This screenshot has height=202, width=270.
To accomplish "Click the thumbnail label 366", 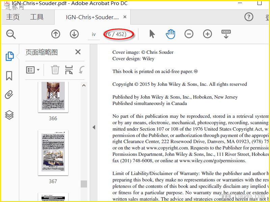I will coord(53,119).
